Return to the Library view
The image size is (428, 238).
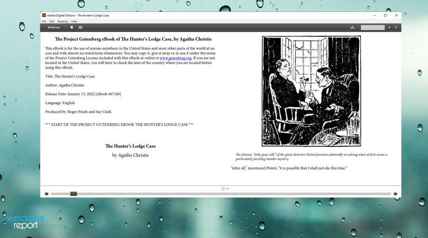click(x=54, y=27)
